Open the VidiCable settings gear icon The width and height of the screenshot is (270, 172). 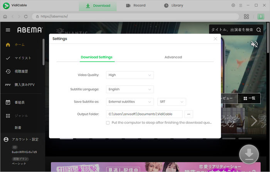coord(233,5)
